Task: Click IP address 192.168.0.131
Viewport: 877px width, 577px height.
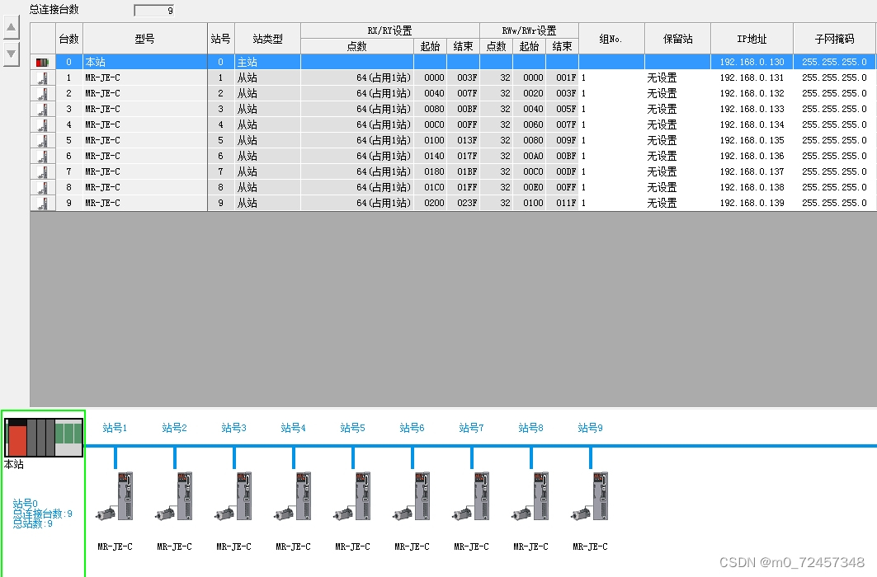Action: click(x=752, y=77)
